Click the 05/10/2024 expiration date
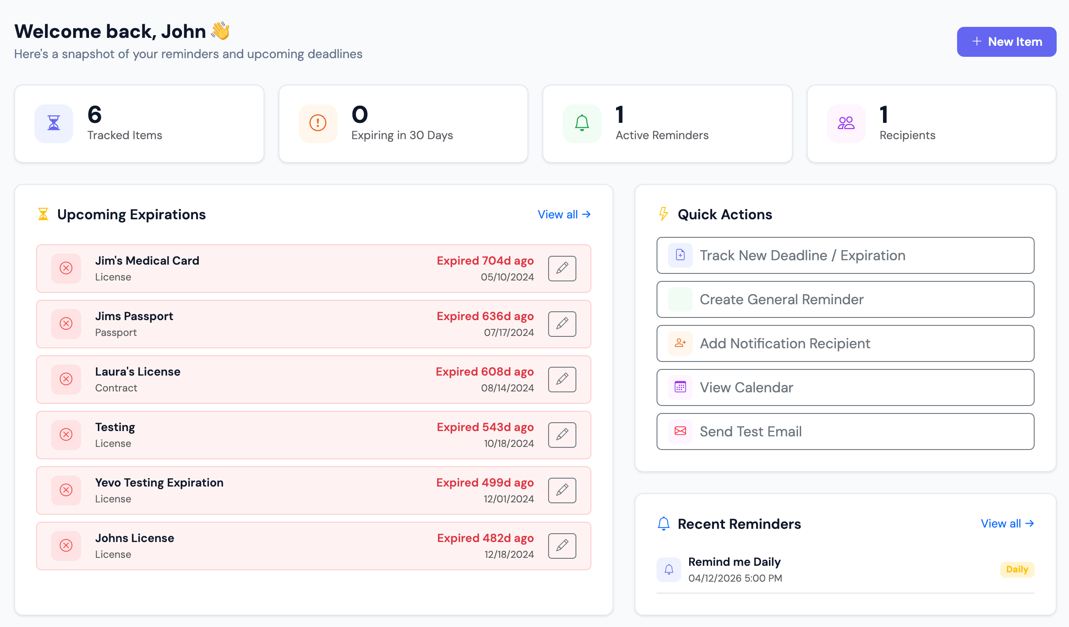Viewport: 1069px width, 627px height. (x=507, y=277)
